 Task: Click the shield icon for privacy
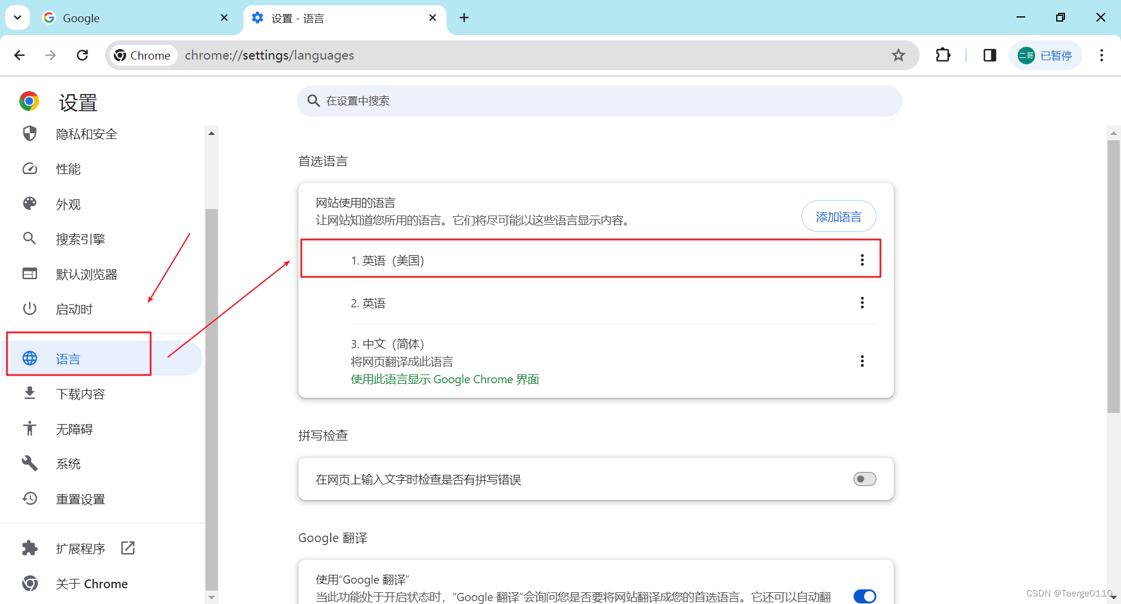pyautogui.click(x=30, y=134)
